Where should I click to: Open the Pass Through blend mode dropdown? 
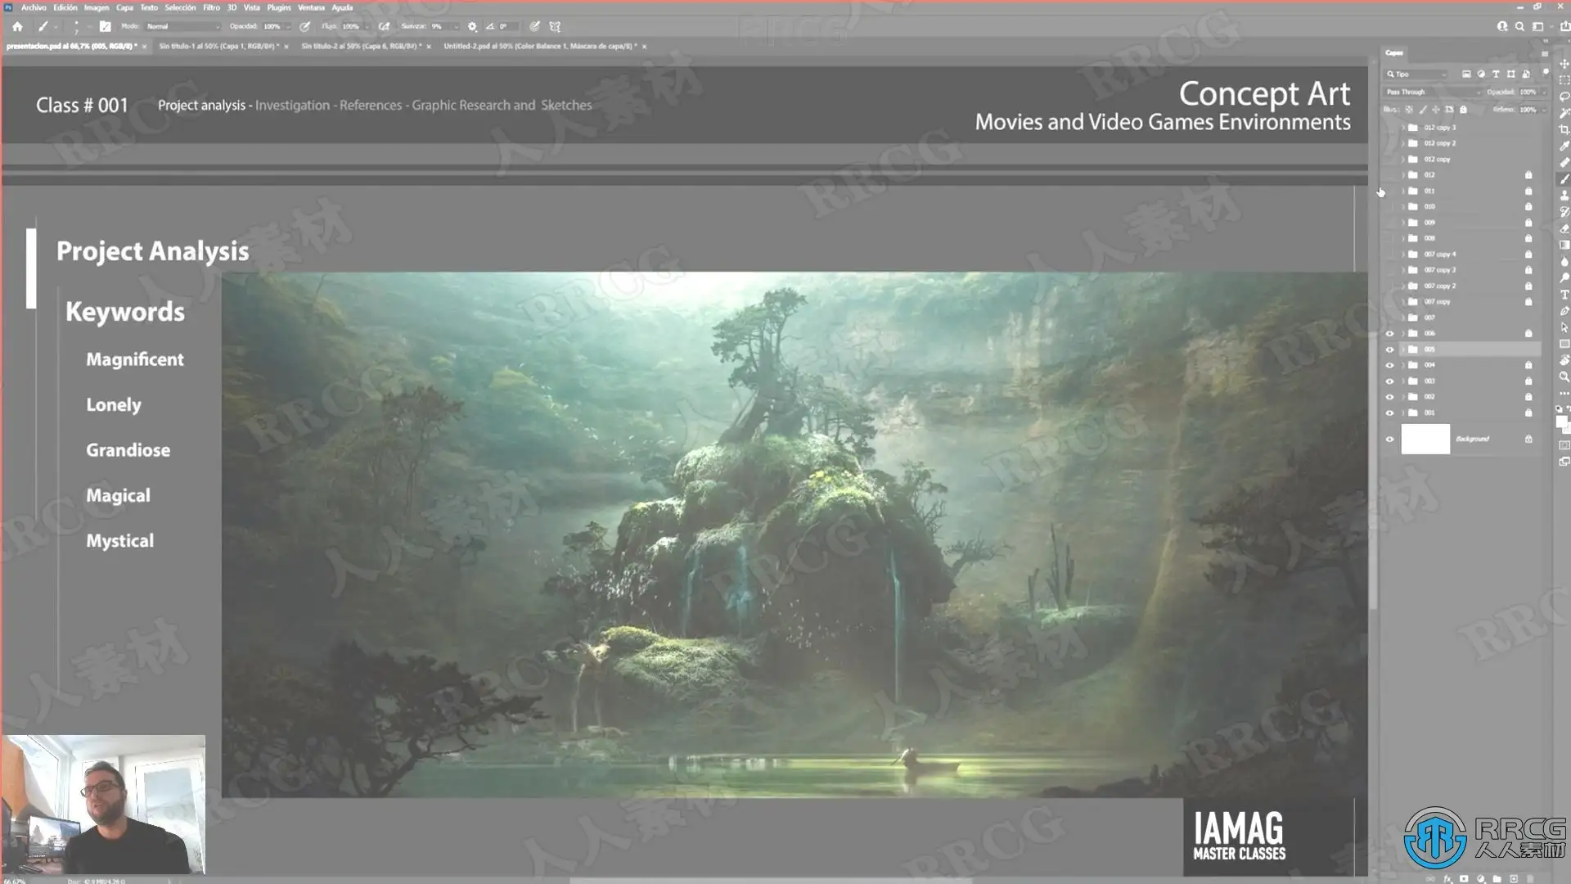pos(1432,92)
